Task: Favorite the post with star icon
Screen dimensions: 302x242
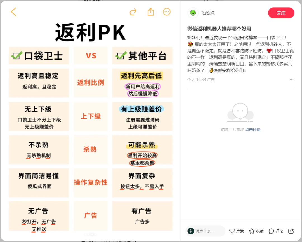Action: (252, 231)
